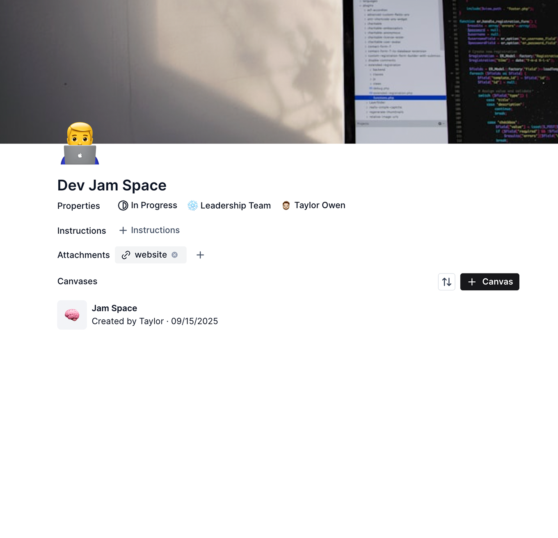The image size is (558, 538).
Task: Select the Dev Jam Space page title
Action: click(112, 185)
